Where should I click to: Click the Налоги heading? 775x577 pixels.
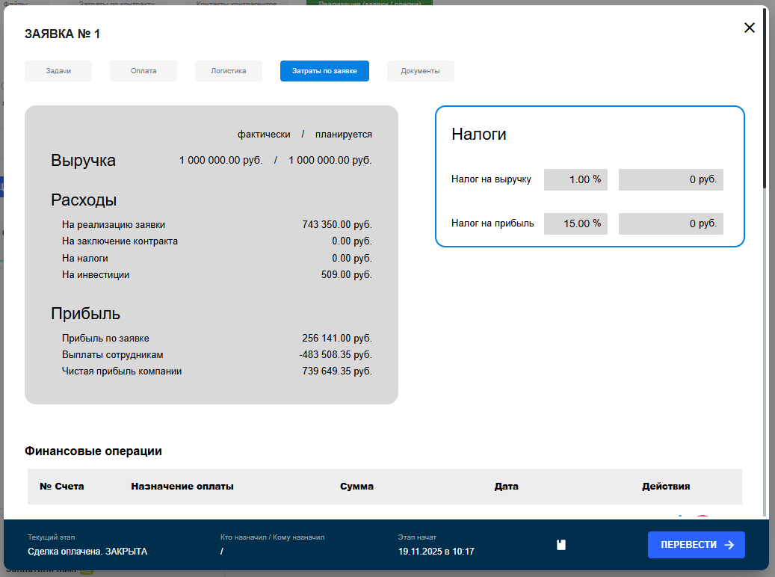point(478,134)
